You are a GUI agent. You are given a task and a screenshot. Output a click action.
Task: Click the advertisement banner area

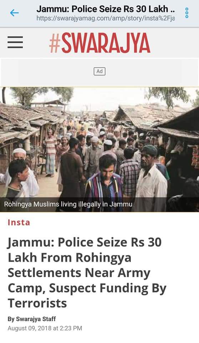pos(99,73)
